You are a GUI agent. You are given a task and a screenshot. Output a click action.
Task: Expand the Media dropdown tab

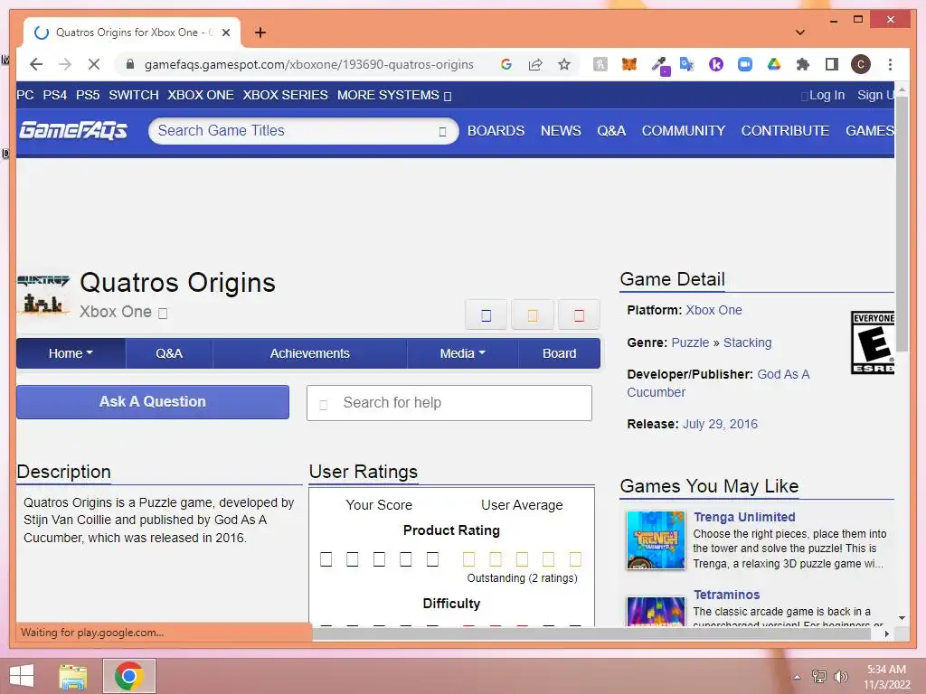(462, 353)
